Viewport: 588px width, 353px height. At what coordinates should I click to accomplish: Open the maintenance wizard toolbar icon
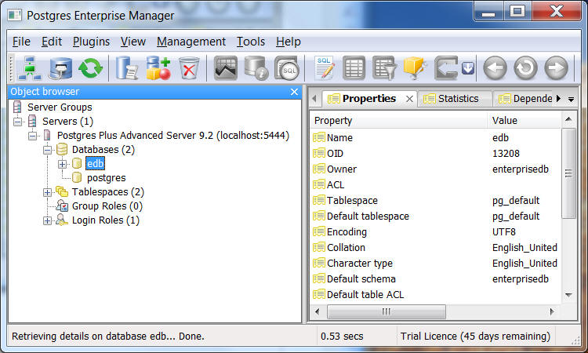coord(415,68)
